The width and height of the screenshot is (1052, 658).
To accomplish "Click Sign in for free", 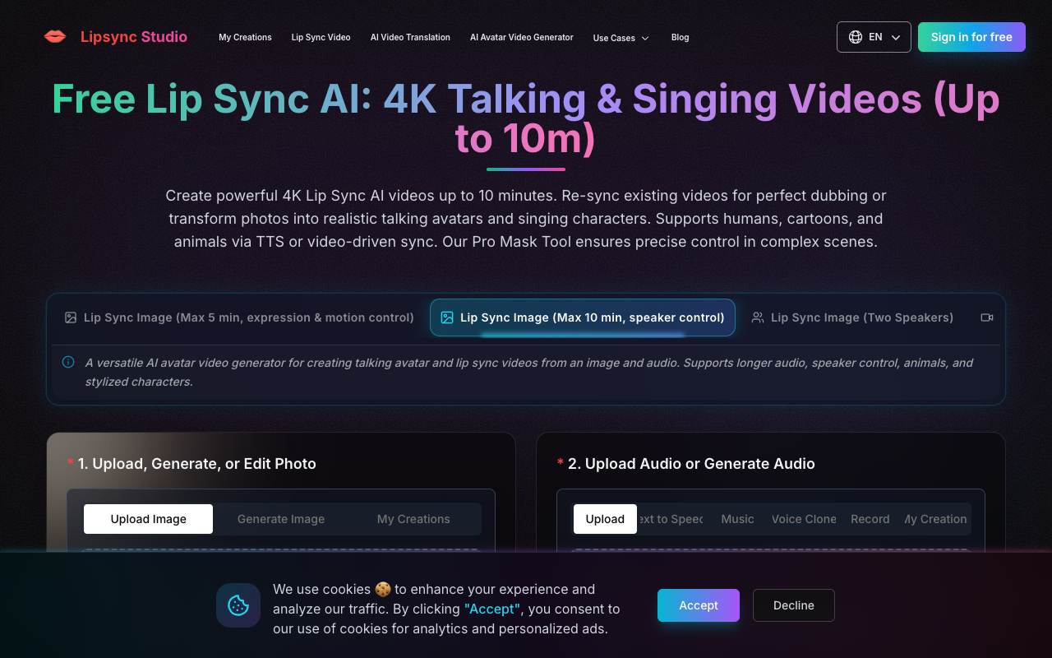I will [971, 37].
